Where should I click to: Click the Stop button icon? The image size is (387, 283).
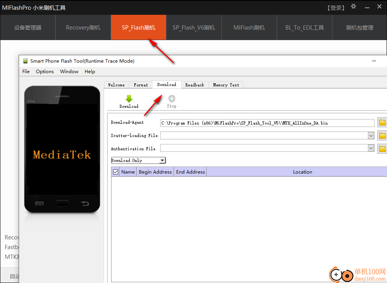(171, 98)
